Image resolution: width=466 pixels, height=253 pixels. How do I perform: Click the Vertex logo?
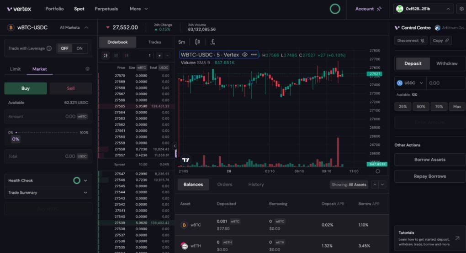19,9
